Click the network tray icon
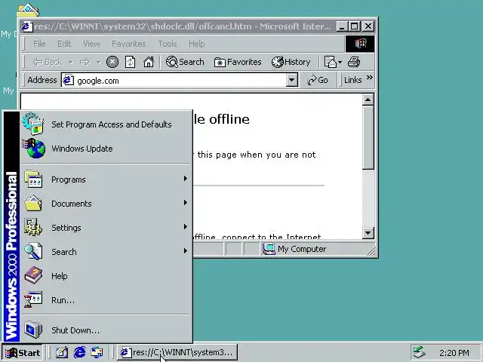Viewport: 483px width, 362px height. coord(419,352)
